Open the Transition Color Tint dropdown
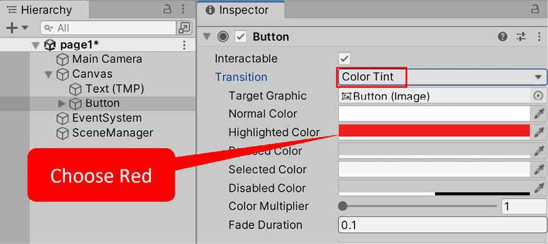 (x=442, y=77)
